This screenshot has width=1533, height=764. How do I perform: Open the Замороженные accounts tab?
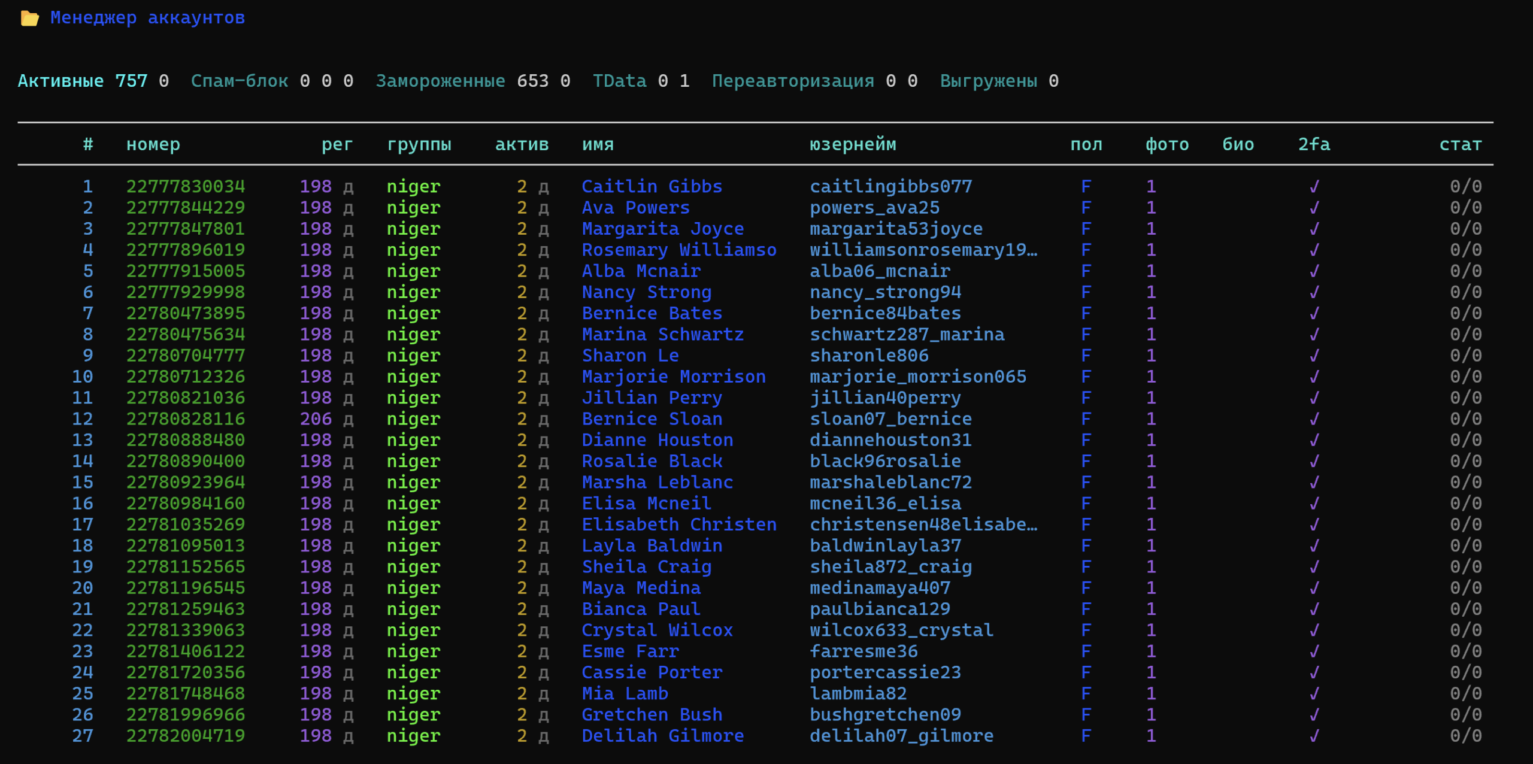coord(440,81)
